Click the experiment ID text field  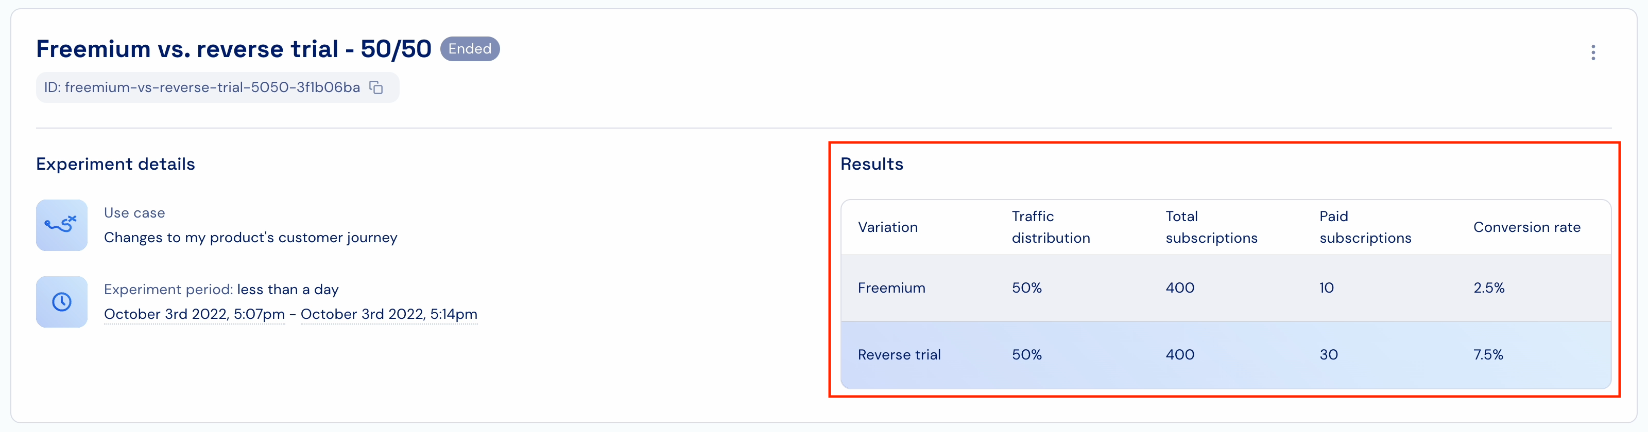pyautogui.click(x=217, y=87)
